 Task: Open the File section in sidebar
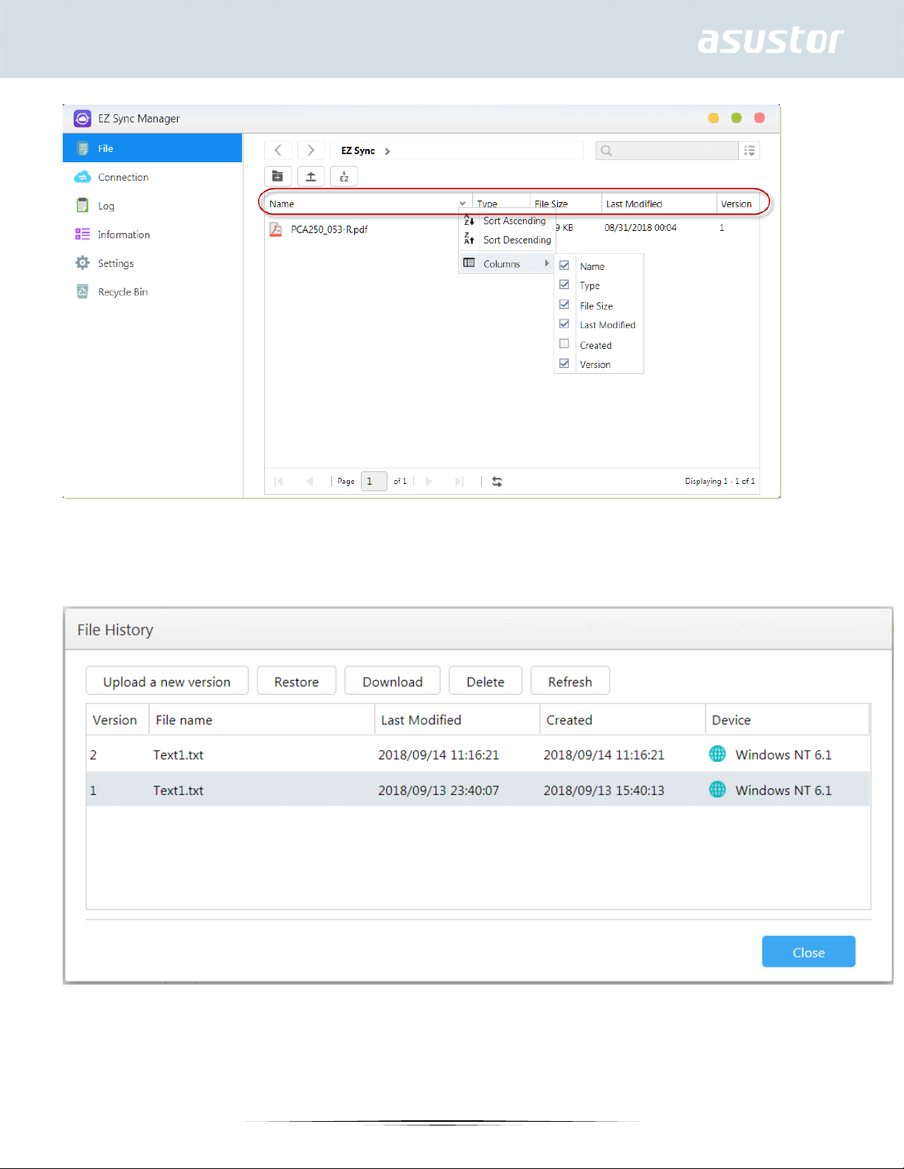click(x=152, y=148)
